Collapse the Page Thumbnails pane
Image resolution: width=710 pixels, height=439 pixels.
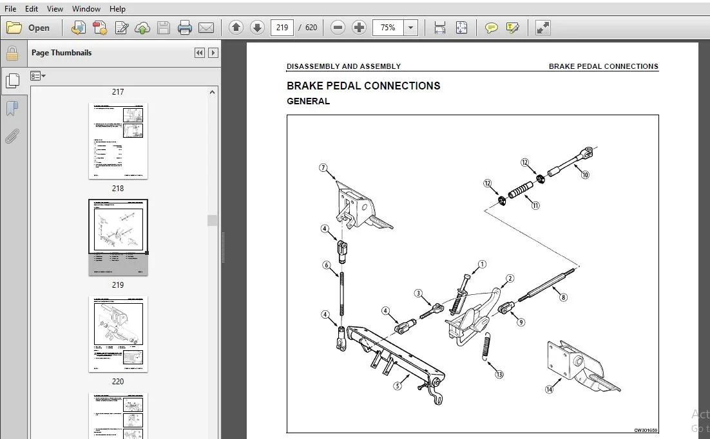(199, 53)
